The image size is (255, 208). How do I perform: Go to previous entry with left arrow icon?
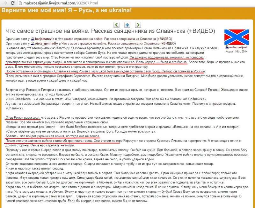click(x=117, y=24)
